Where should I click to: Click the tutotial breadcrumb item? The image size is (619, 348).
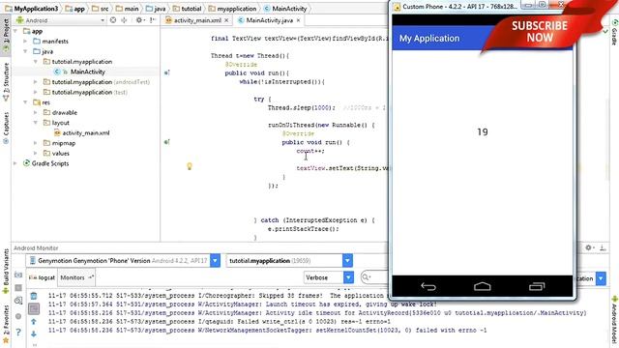pyautogui.click(x=188, y=9)
